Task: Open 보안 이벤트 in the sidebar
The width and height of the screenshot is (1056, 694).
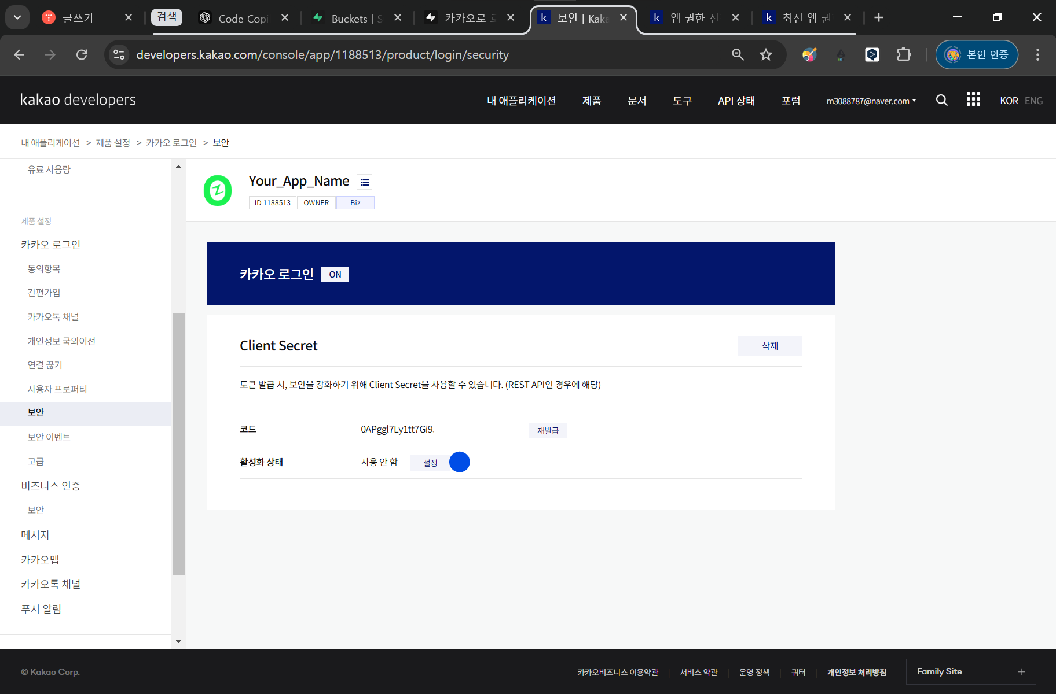Action: click(x=49, y=437)
